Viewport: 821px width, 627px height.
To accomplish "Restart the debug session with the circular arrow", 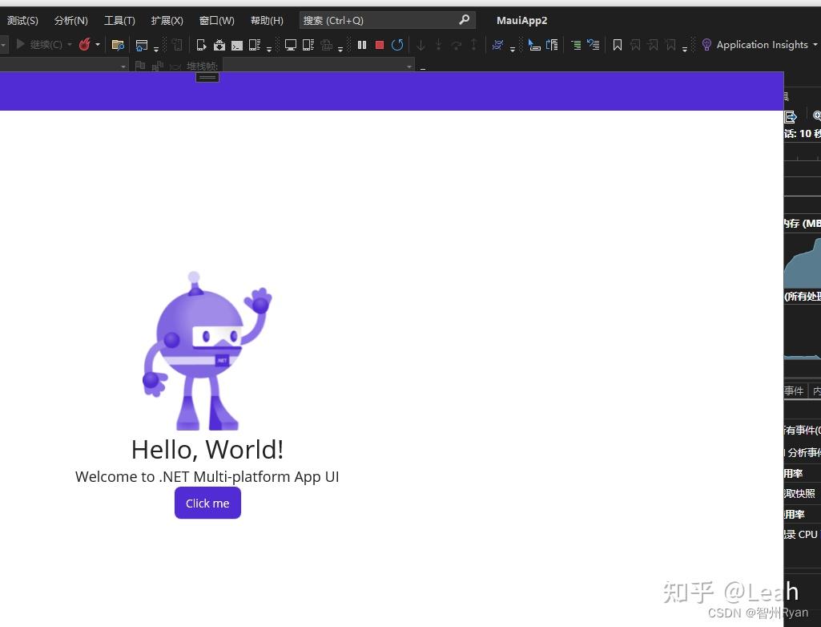I will (397, 45).
